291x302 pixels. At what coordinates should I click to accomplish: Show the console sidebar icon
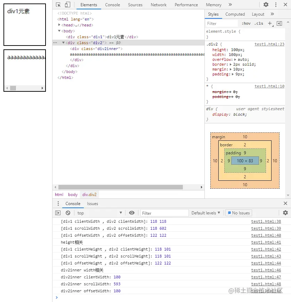point(58,213)
